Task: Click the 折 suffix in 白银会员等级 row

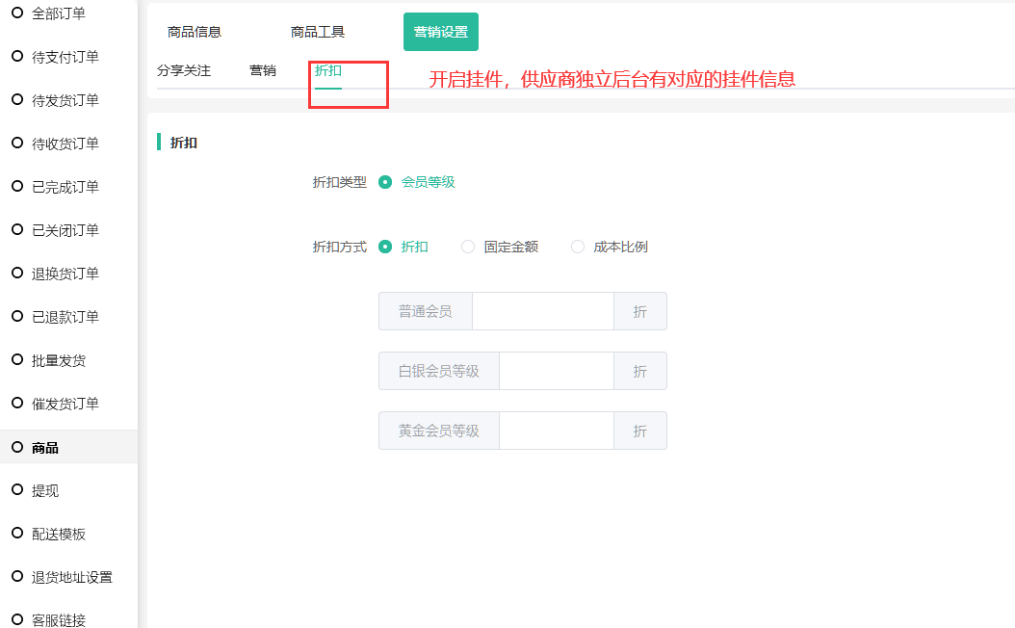Action: pos(640,371)
